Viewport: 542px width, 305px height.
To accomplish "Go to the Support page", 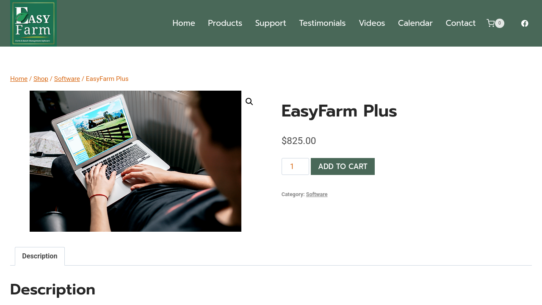I will (271, 23).
